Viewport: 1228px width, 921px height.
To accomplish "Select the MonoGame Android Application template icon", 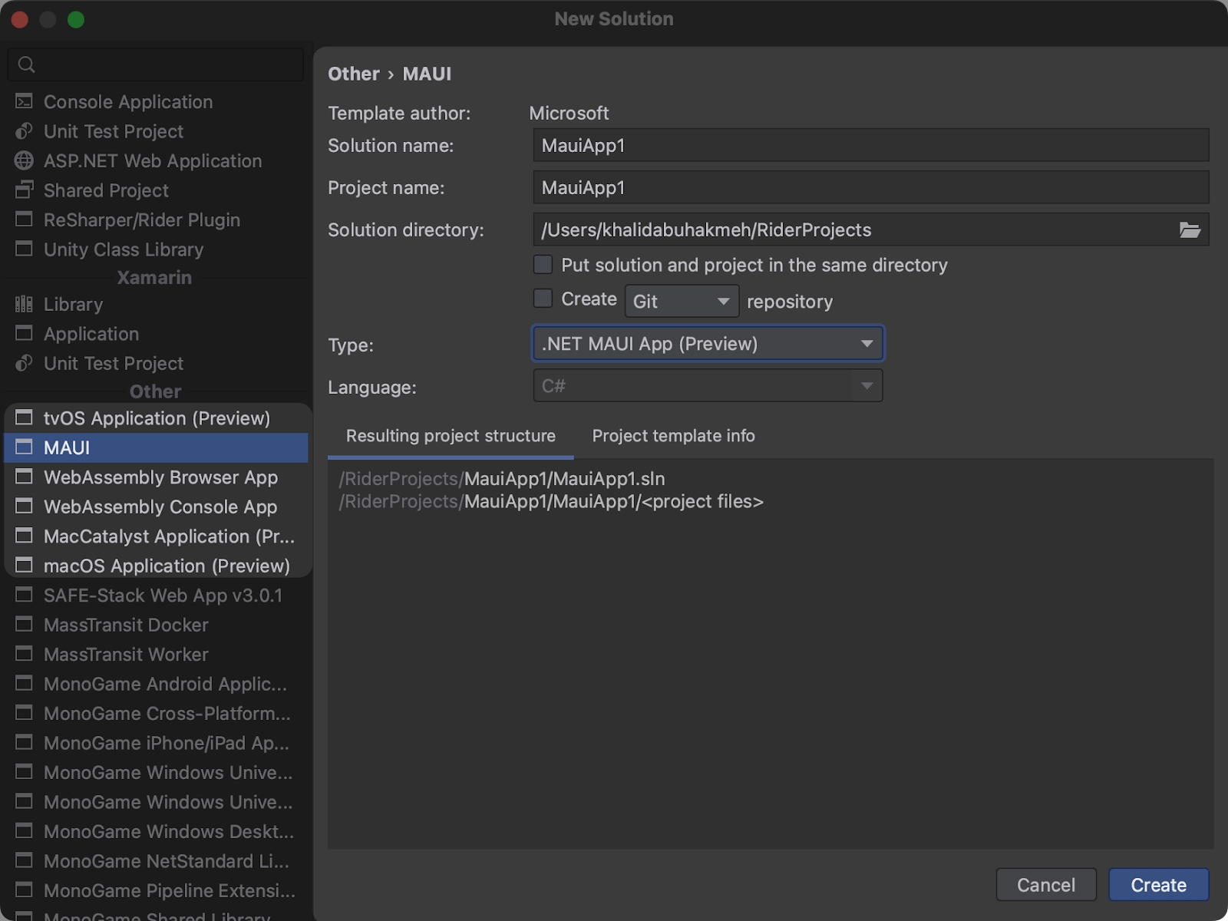I will tap(24, 684).
